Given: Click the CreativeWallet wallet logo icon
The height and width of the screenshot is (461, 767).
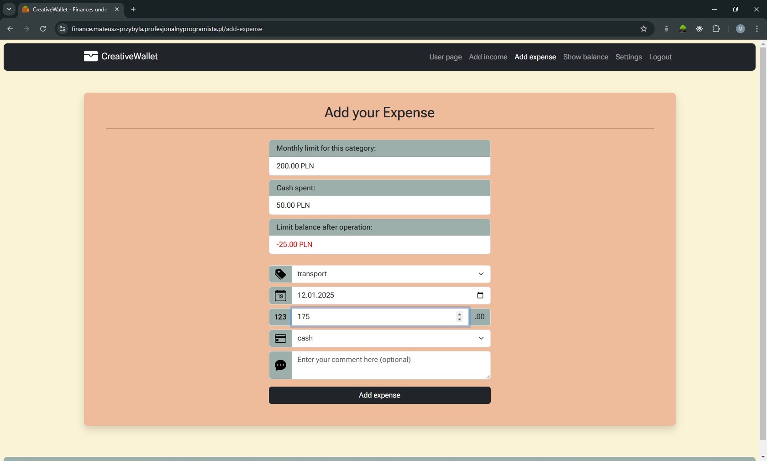Looking at the screenshot, I should point(90,56).
